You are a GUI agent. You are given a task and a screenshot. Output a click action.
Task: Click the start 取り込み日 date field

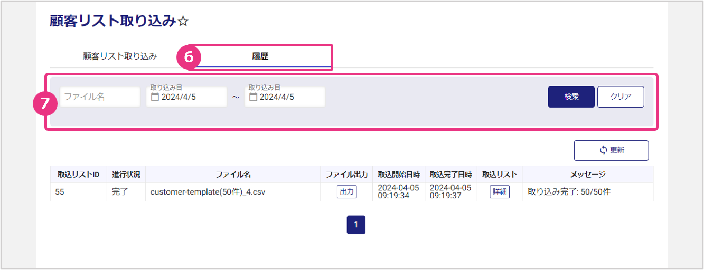coord(191,97)
